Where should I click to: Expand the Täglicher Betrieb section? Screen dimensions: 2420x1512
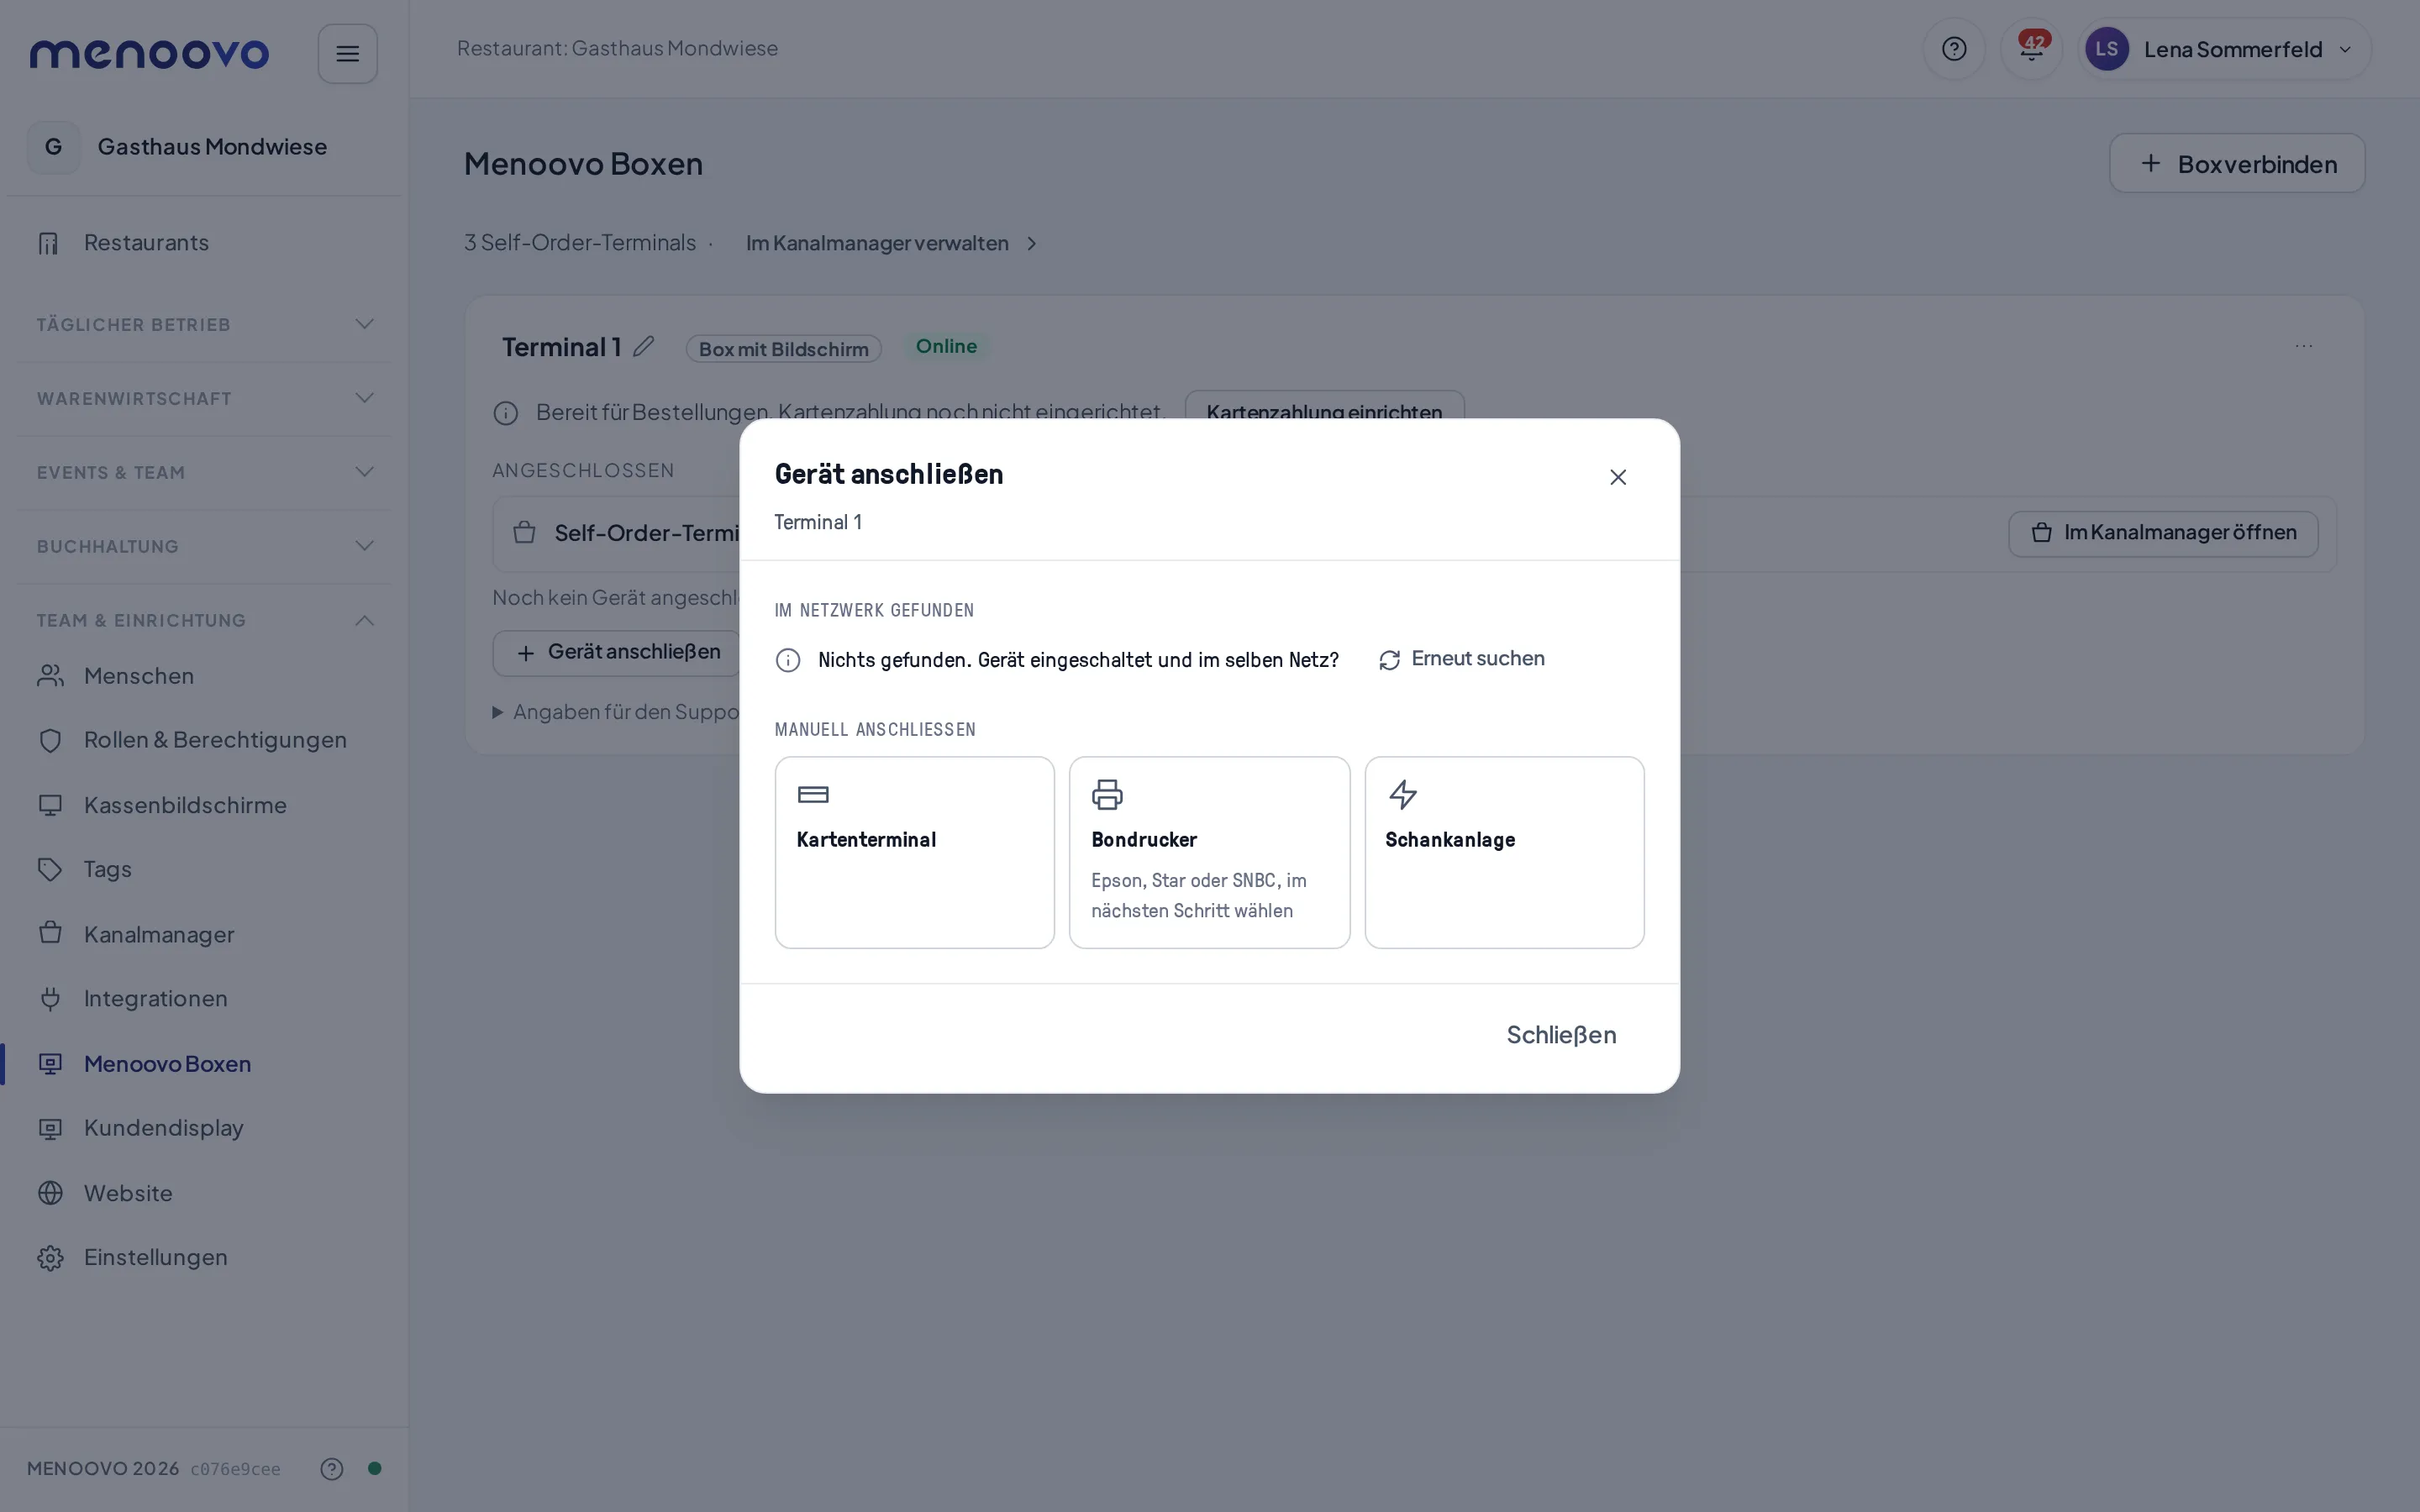point(204,325)
